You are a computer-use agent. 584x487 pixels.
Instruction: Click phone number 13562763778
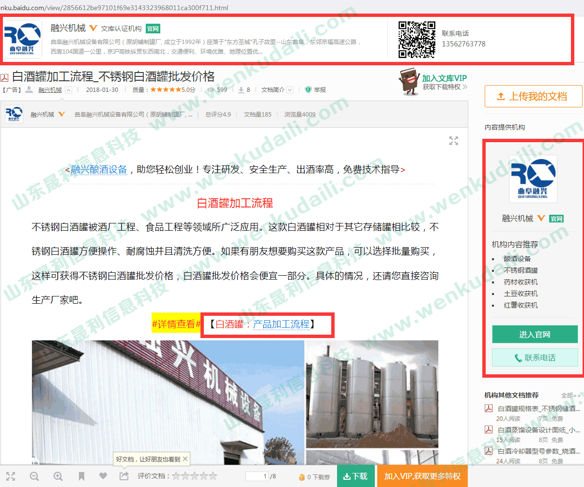point(463,44)
